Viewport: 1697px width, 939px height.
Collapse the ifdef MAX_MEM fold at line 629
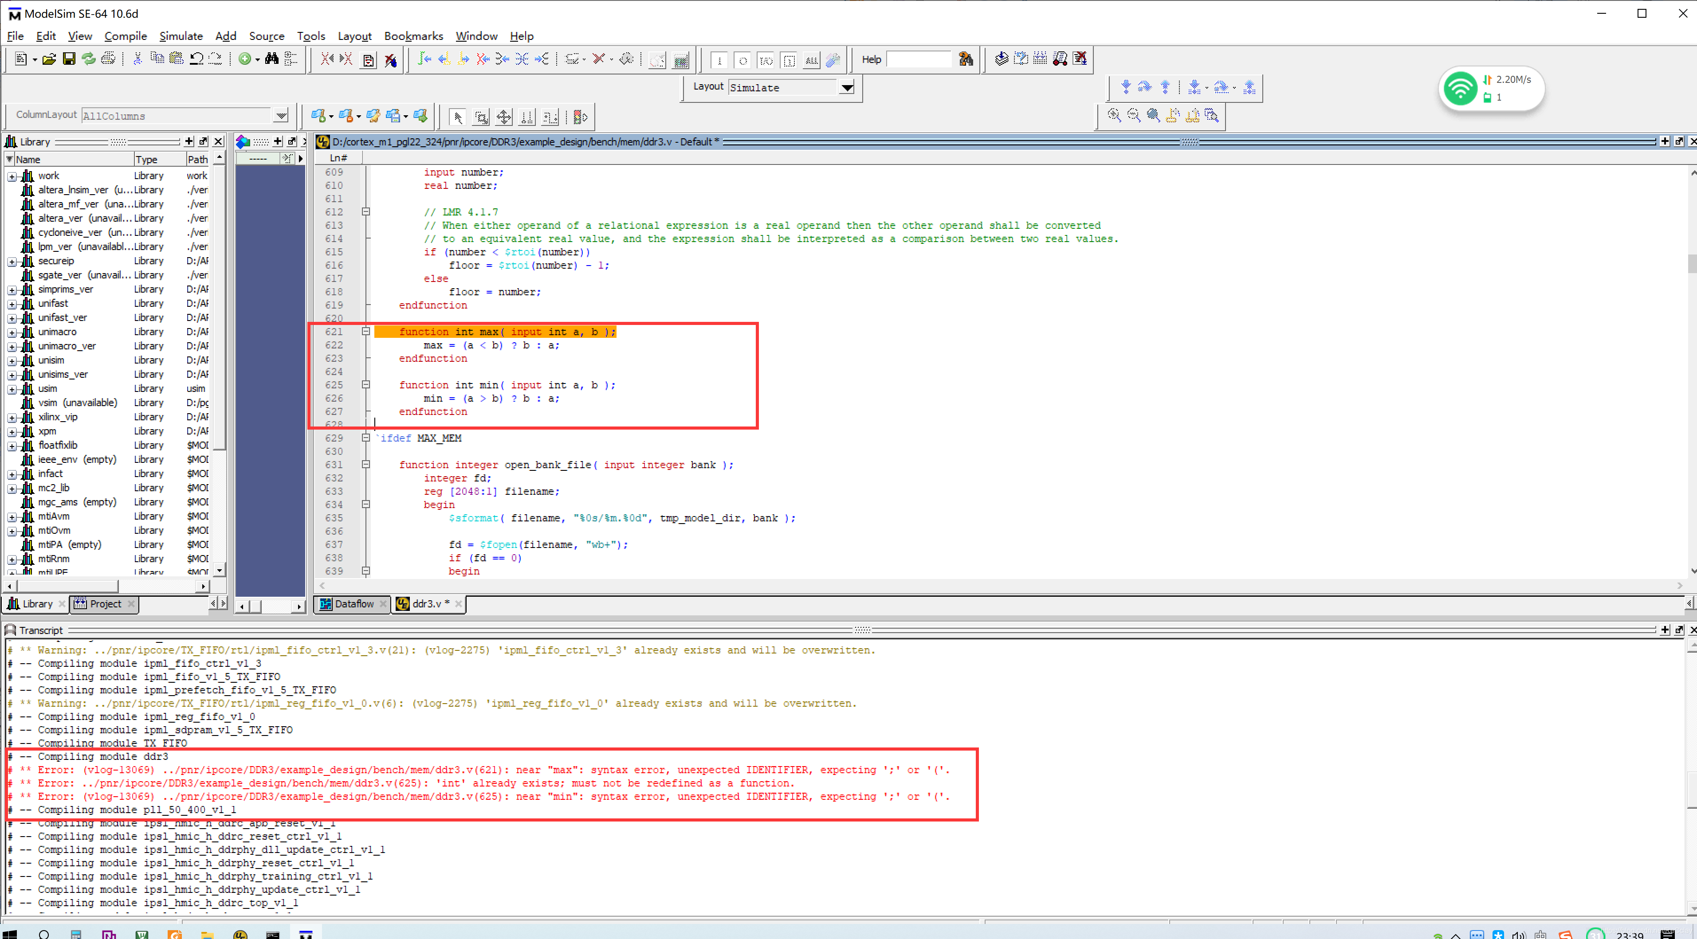pyautogui.click(x=365, y=438)
